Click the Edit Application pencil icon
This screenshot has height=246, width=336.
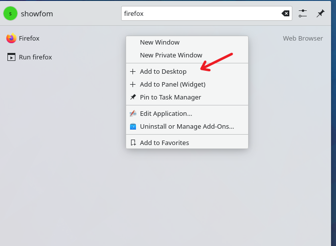tap(133, 113)
